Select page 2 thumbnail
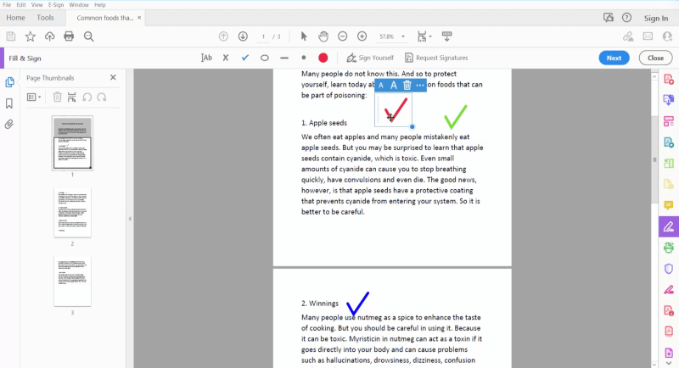The width and height of the screenshot is (679, 368). click(x=72, y=212)
